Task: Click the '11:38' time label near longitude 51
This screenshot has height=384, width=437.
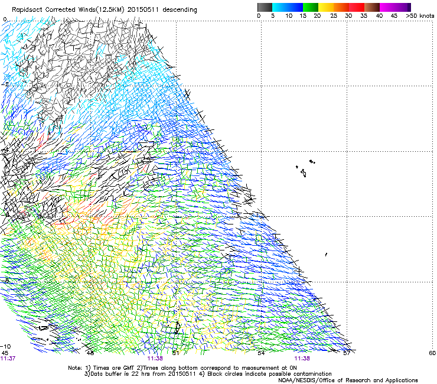Action: pos(155,359)
